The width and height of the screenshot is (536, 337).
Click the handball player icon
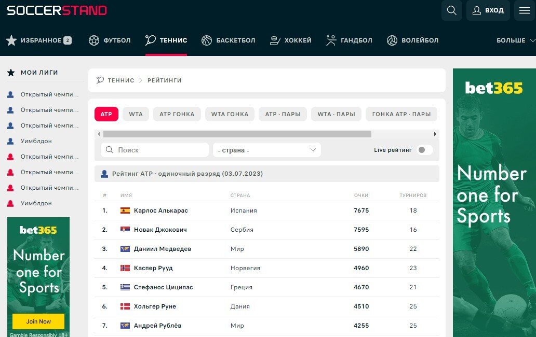pos(331,40)
